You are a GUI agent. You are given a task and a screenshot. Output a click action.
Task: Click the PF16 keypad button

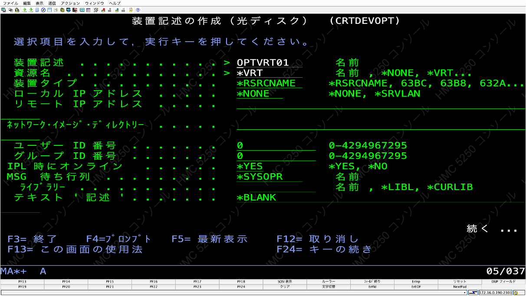coord(153,282)
